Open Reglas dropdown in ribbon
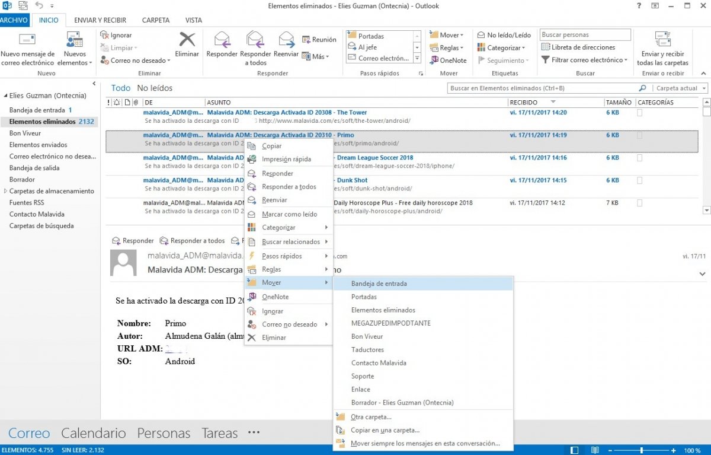The height and width of the screenshot is (455, 711). point(447,48)
